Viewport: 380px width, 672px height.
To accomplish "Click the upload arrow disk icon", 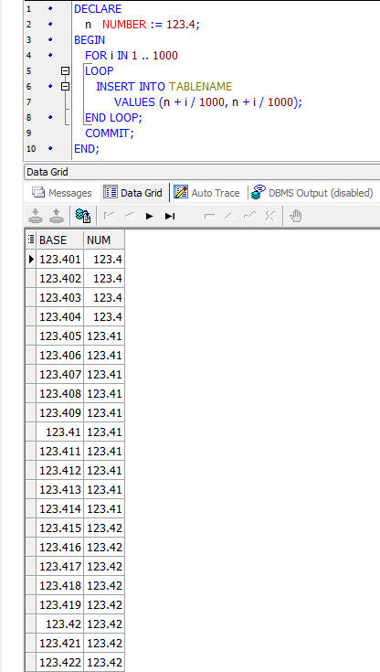I will (x=56, y=216).
